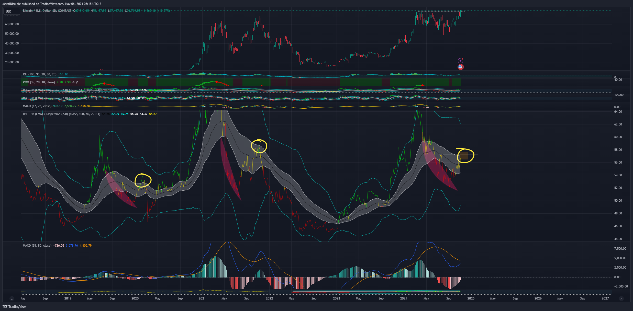This screenshot has width=633, height=311.
Task: Click yellow RSI value 56.67
Action: (x=153, y=114)
